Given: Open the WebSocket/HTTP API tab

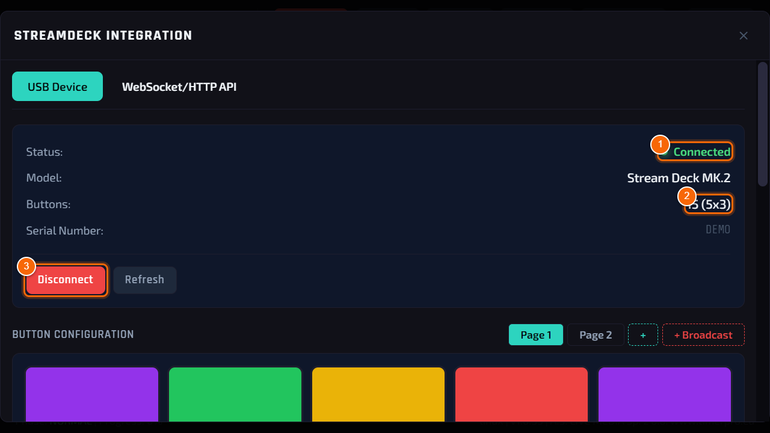Looking at the screenshot, I should 179,87.
